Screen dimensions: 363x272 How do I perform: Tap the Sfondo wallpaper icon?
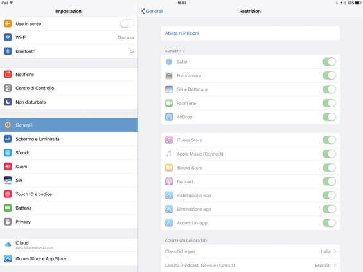click(8, 152)
